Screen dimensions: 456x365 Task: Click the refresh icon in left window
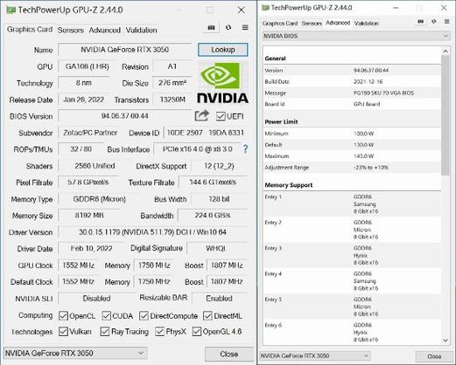[x=228, y=27]
